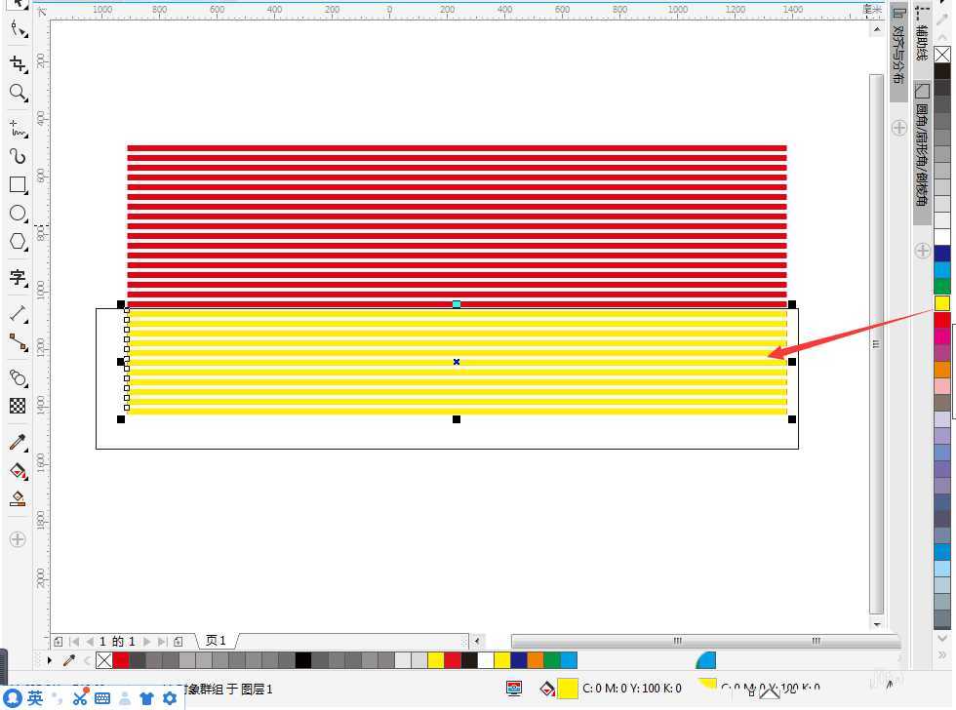
Task: Select the Polygon tool
Action: 18,241
